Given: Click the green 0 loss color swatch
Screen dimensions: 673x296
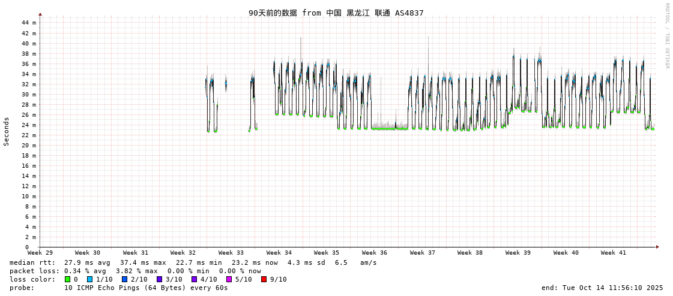Looking at the screenshot, I should tap(67, 279).
